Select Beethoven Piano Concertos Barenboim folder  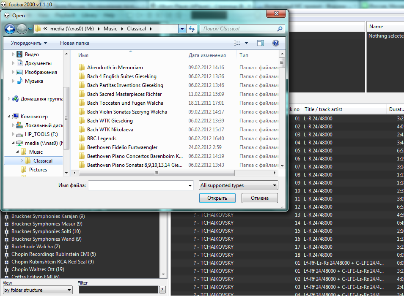(x=135, y=156)
